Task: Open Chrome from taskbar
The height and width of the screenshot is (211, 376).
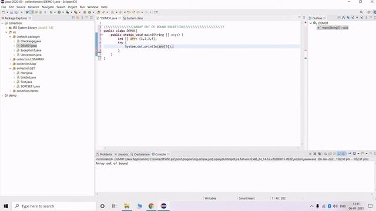Action: (x=151, y=206)
